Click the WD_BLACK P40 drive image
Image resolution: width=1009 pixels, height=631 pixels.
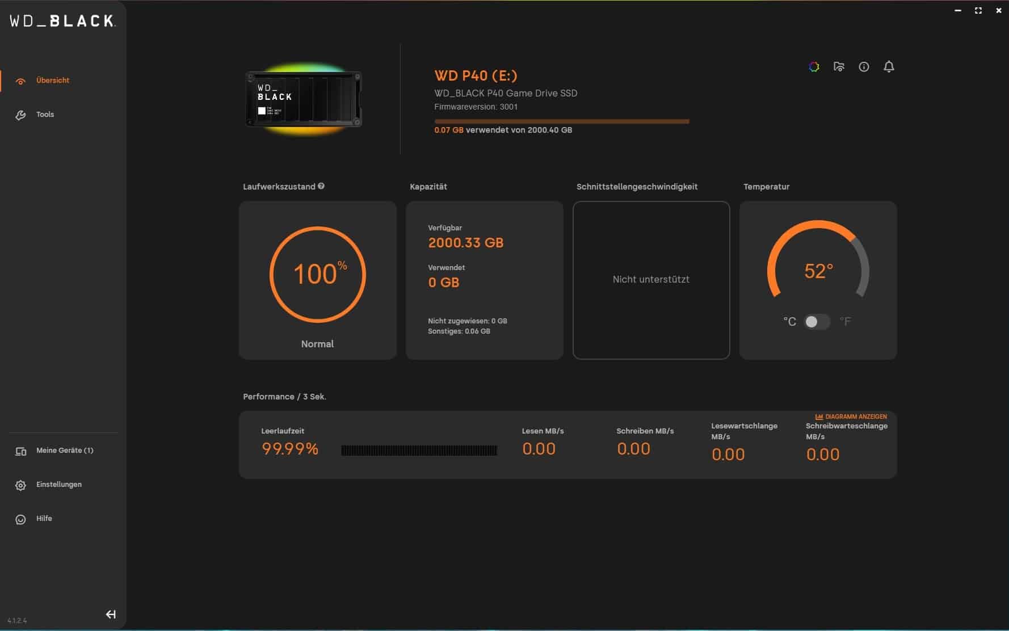[x=304, y=99]
